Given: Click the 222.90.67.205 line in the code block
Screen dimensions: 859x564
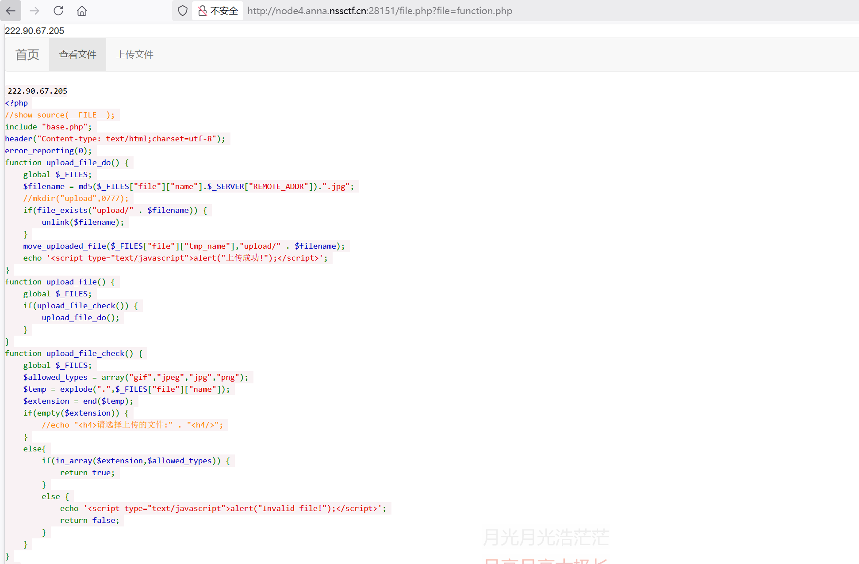Looking at the screenshot, I should point(38,91).
